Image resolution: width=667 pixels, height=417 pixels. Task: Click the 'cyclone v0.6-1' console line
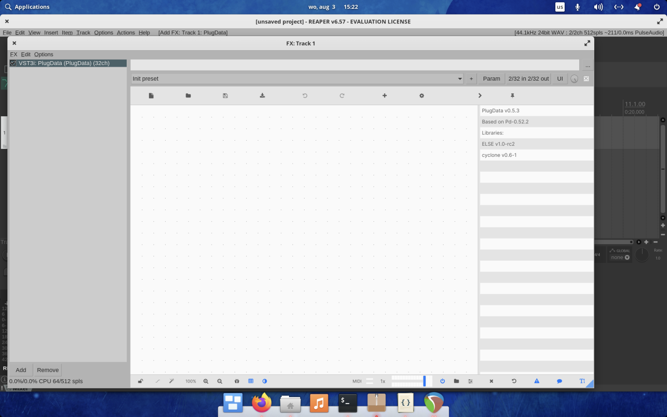click(x=536, y=155)
